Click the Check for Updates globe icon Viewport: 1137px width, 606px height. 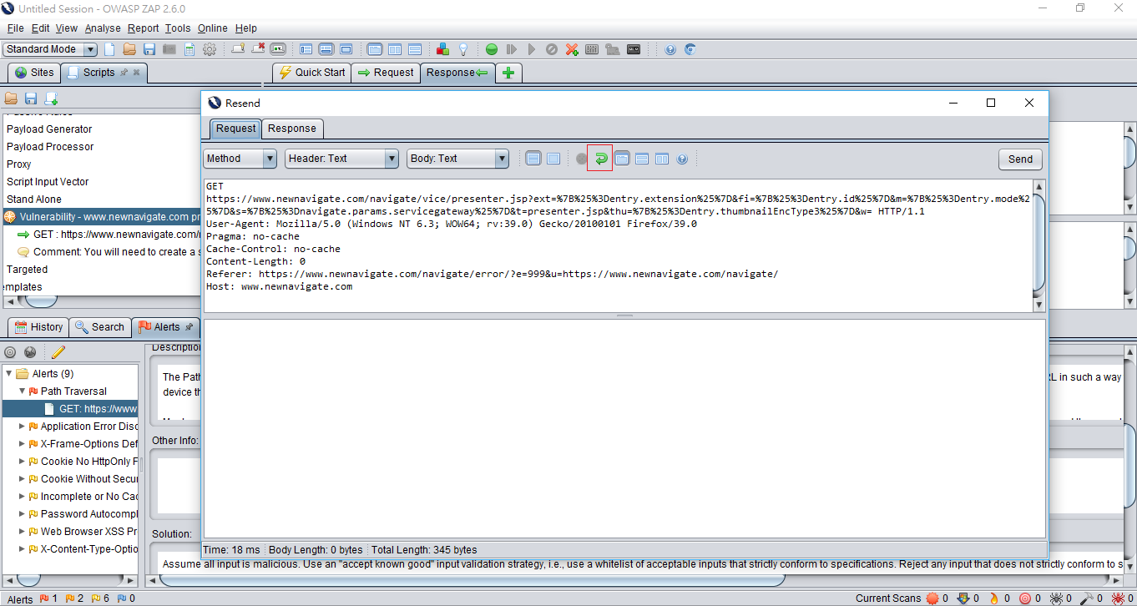690,49
